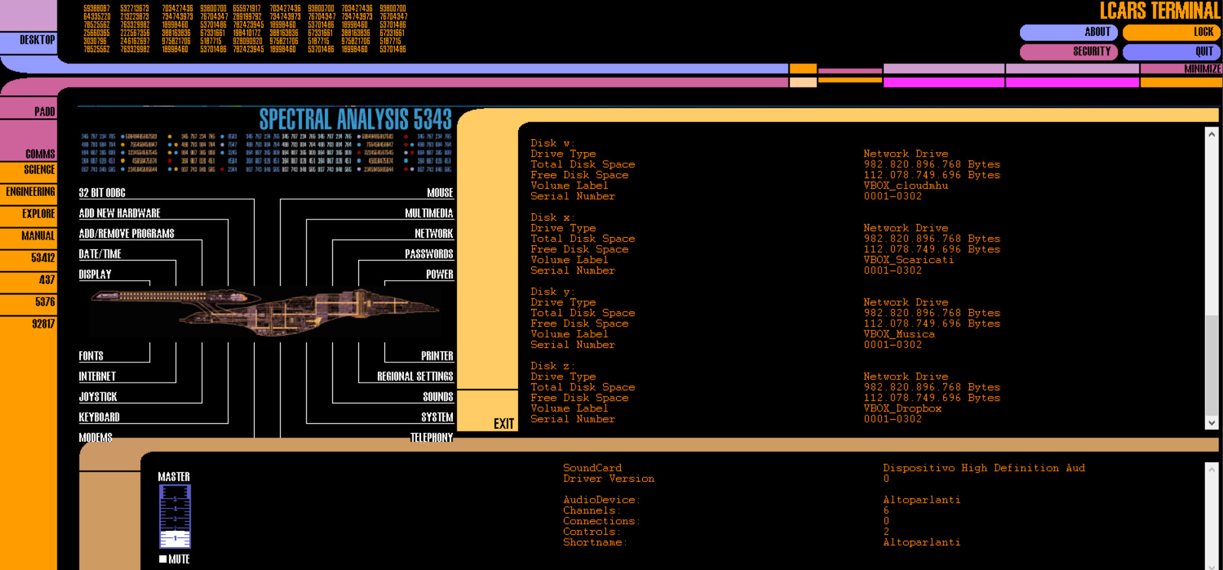Open NETWORK settings
The height and width of the screenshot is (570, 1223).
(434, 233)
